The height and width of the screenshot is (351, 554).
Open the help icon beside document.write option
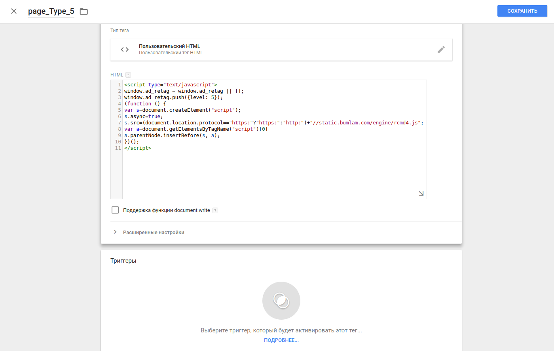[215, 210]
